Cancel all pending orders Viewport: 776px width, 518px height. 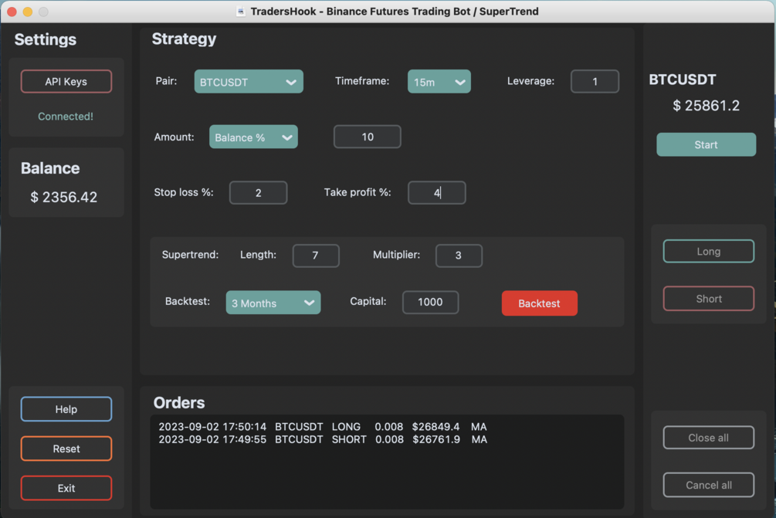point(709,486)
